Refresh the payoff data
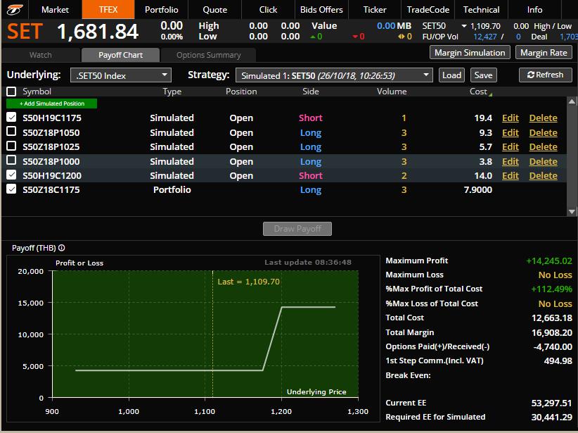The image size is (578, 433). pos(546,75)
